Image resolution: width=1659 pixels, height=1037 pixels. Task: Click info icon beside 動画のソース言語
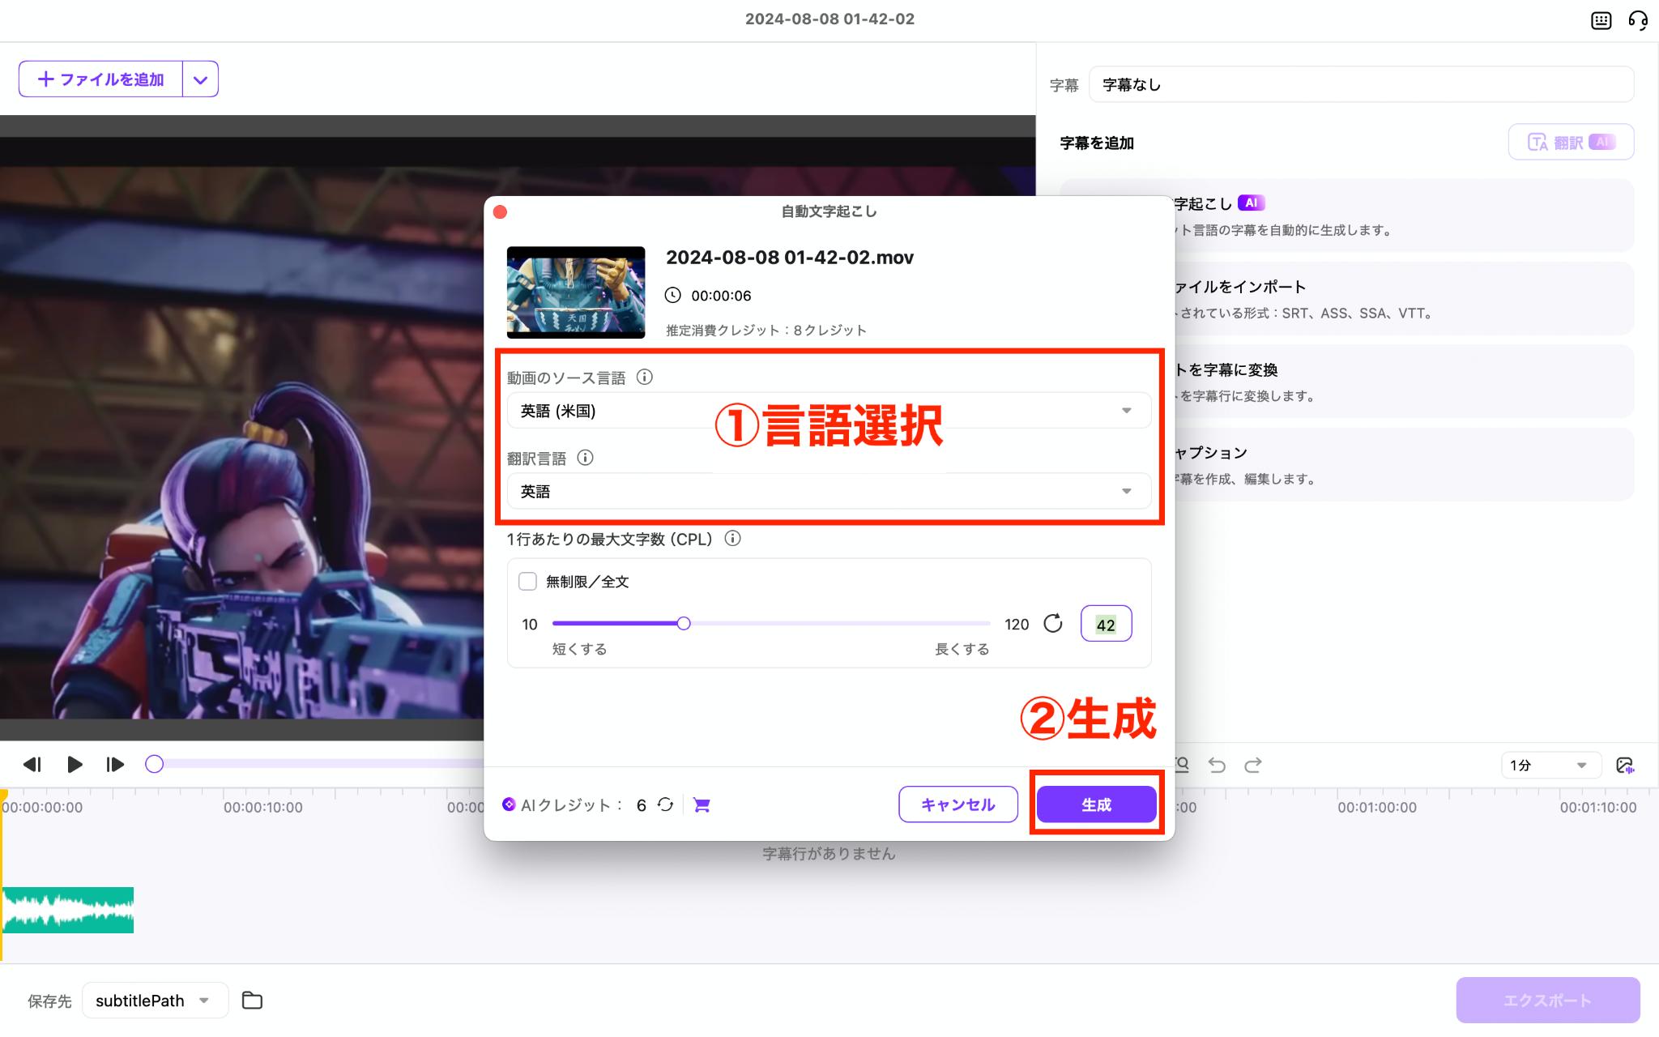tap(645, 377)
